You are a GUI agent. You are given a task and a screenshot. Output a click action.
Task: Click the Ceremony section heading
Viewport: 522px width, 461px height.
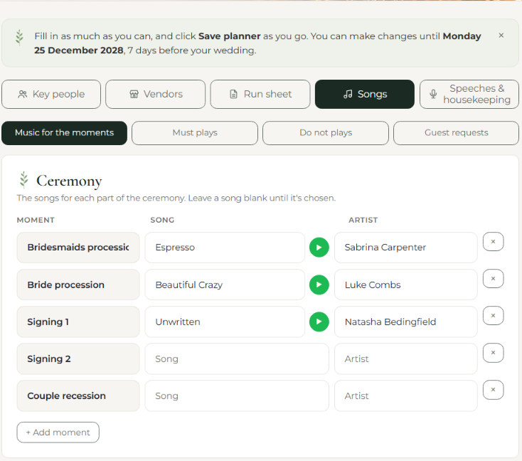pos(69,181)
